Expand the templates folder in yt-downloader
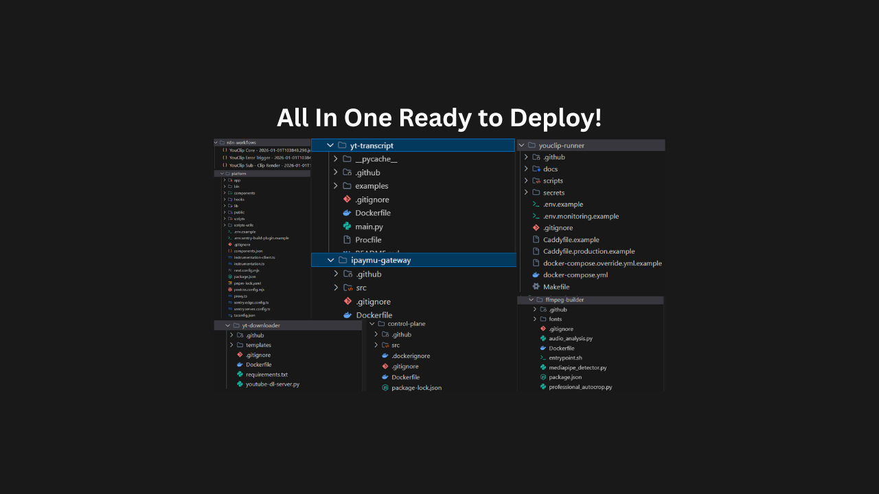This screenshot has width=879, height=494. coord(232,345)
